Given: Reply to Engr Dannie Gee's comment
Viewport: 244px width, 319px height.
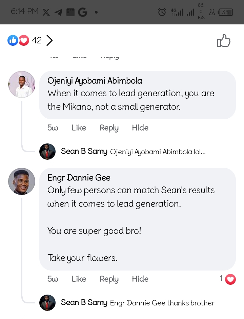Looking at the screenshot, I should point(109,279).
